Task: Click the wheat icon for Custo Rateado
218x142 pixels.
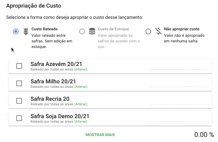Action: [x=26, y=31]
